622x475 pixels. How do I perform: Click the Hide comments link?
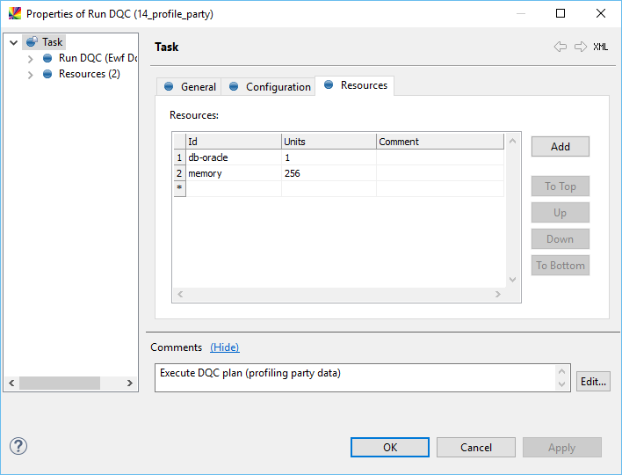point(224,347)
